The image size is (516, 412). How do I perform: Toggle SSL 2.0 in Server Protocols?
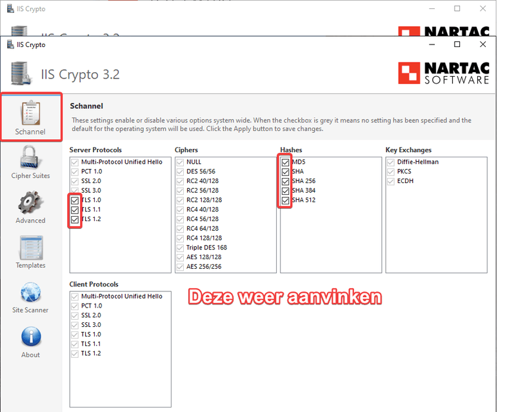(x=75, y=181)
